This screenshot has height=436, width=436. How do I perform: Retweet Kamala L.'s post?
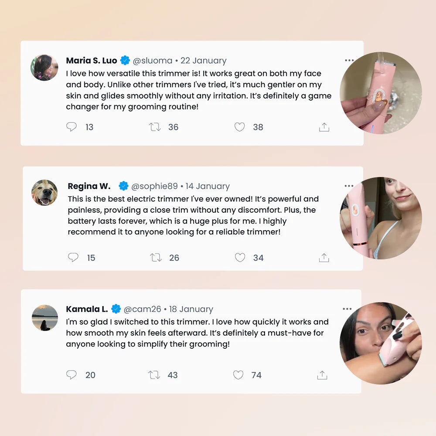click(154, 375)
